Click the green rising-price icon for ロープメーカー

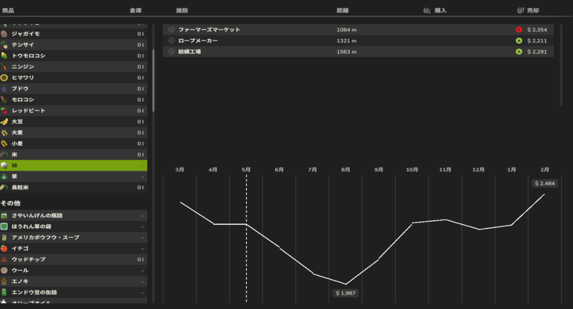point(519,41)
